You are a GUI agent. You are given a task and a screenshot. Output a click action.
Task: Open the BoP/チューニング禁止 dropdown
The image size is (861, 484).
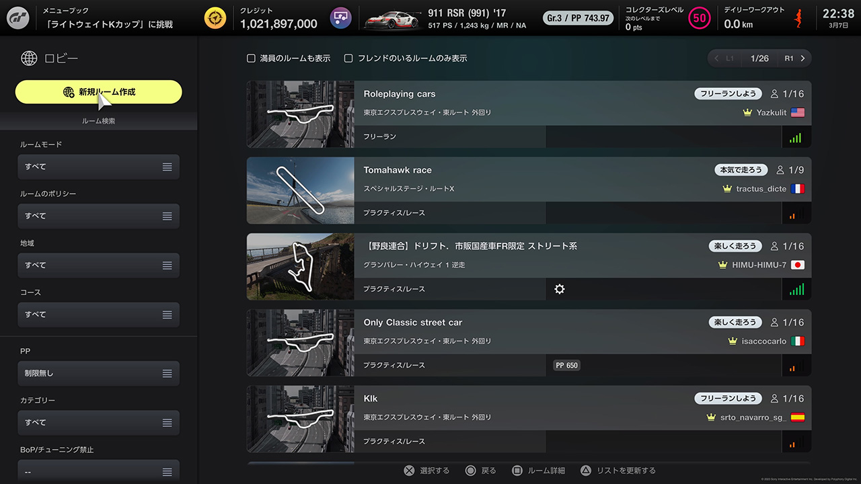click(x=99, y=471)
